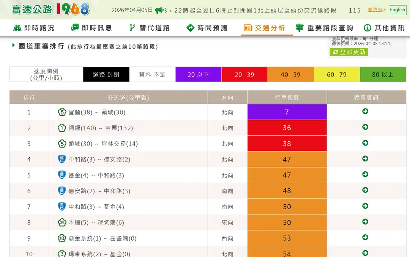
Task: Click blue highway badge in 中和路(3)~基金(4) row
Action: tap(62, 206)
